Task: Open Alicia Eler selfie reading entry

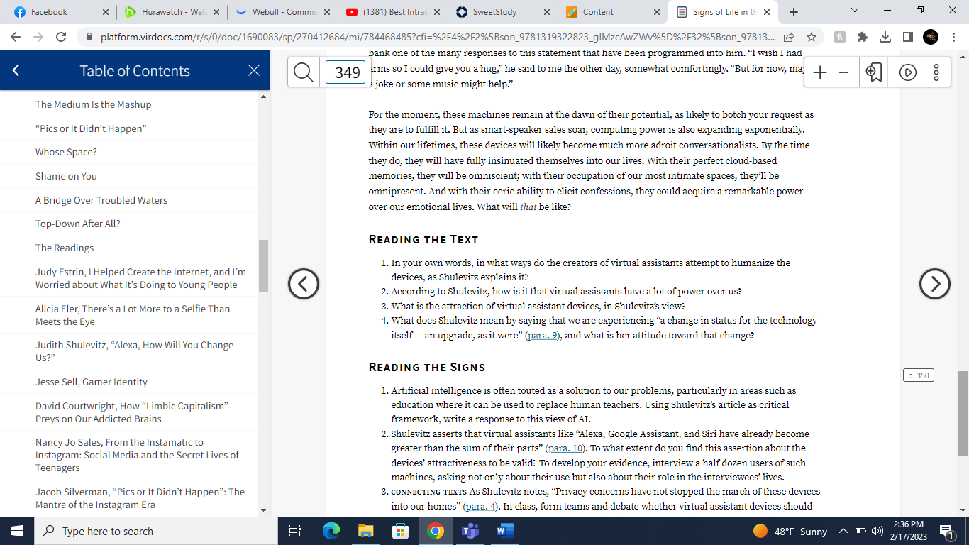Action: tap(133, 315)
